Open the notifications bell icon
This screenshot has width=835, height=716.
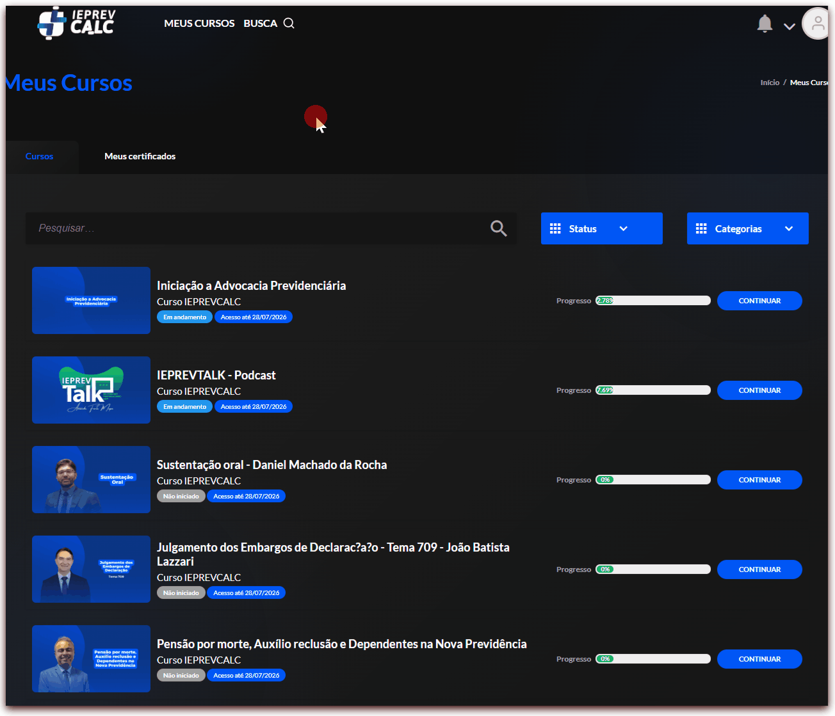pyautogui.click(x=765, y=24)
